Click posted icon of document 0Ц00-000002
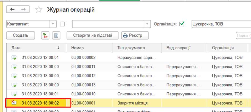This screenshot has height=112, width=251. 14,58
